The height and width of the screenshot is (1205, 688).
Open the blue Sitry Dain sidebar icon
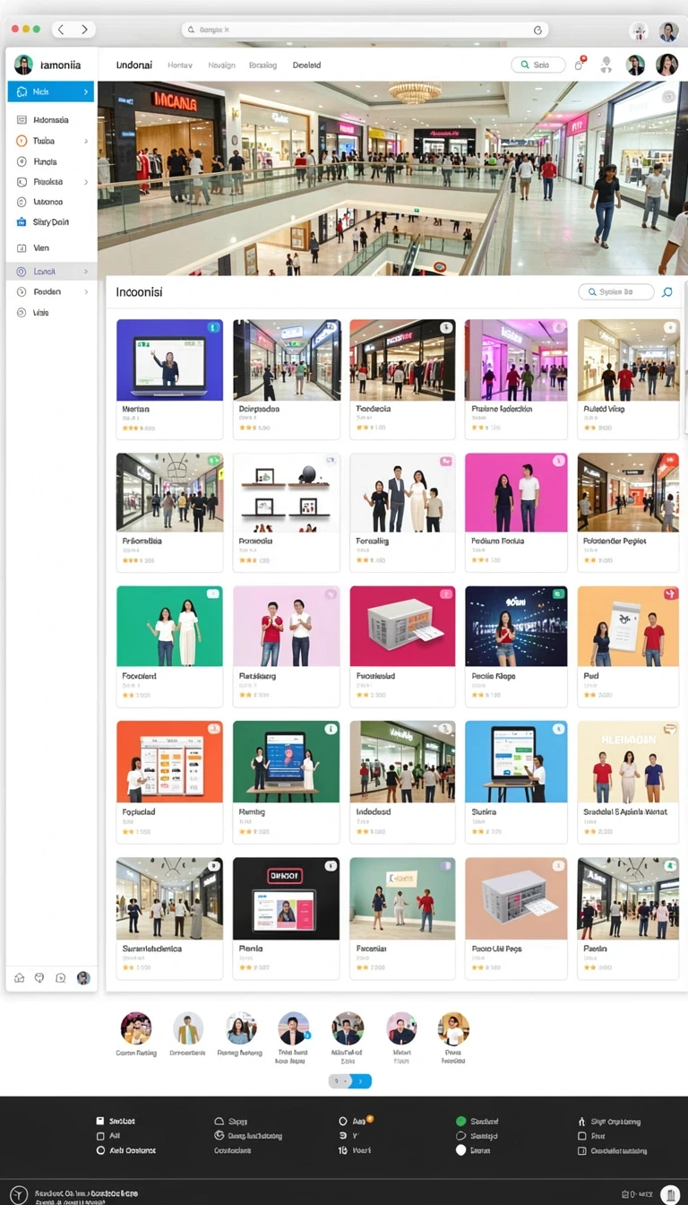click(22, 222)
